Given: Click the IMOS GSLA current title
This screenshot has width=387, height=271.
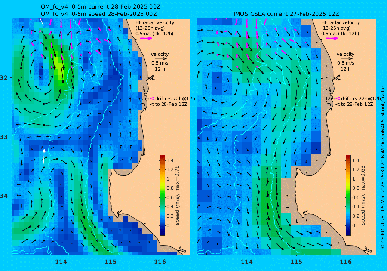Looking at the screenshot, I should pos(286,14).
